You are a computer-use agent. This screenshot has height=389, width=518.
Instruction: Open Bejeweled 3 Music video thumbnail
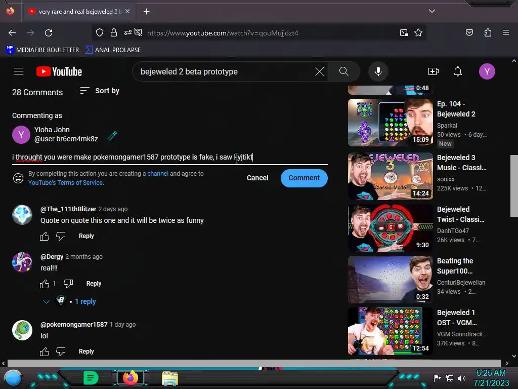pyautogui.click(x=390, y=176)
